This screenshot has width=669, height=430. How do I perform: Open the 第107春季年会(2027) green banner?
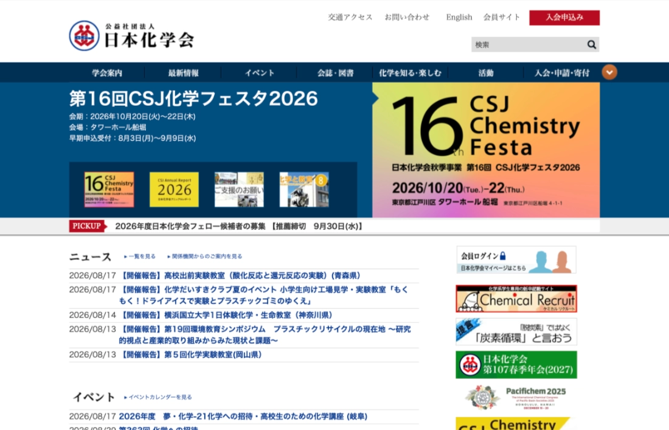pyautogui.click(x=516, y=365)
